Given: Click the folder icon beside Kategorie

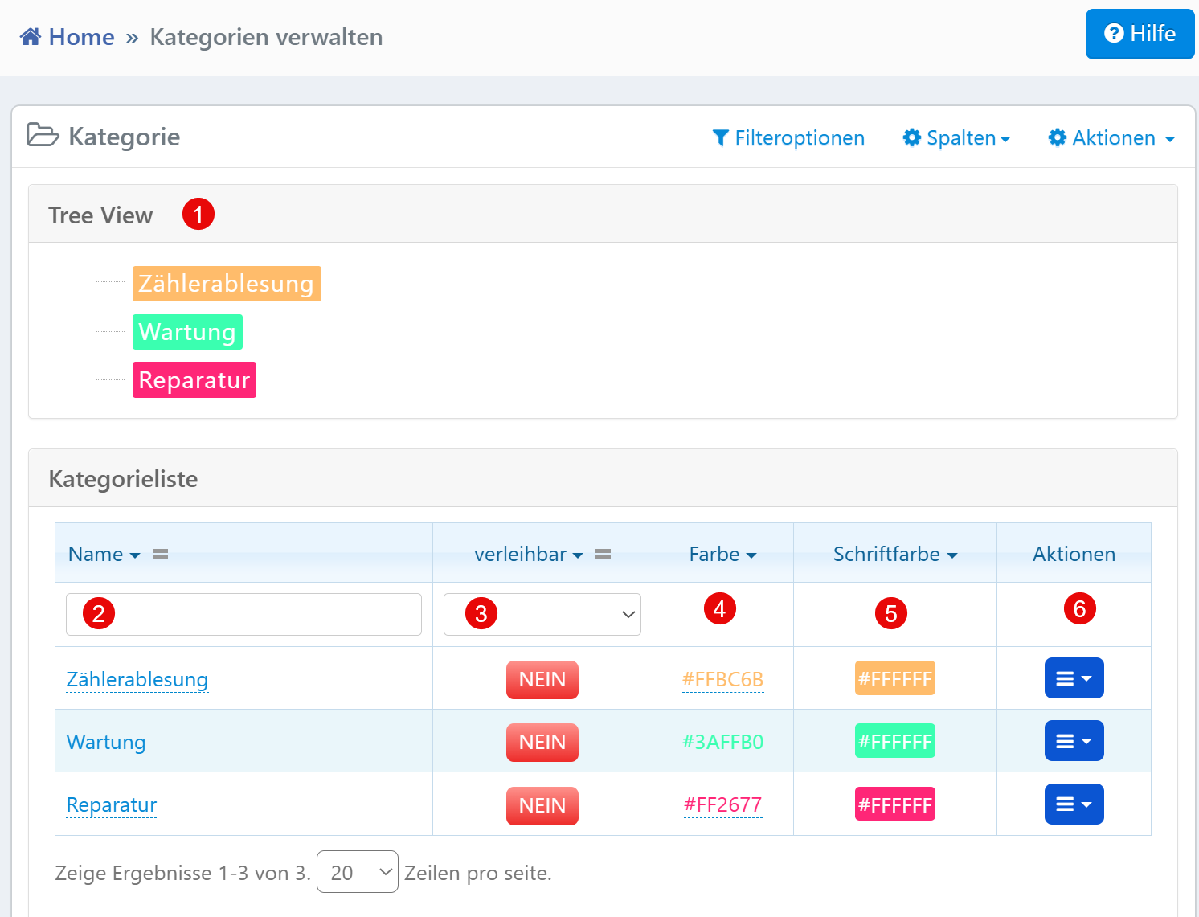Looking at the screenshot, I should [44, 136].
